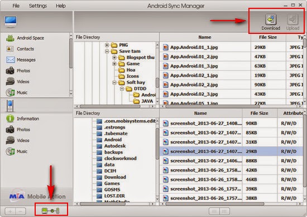Click the JAVA folder icon
This screenshot has width=307, height=217.
136,101
